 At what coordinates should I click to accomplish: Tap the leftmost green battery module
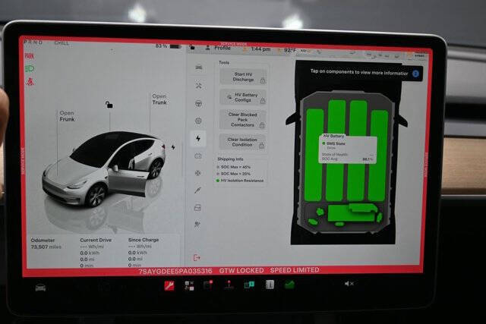click(314, 155)
